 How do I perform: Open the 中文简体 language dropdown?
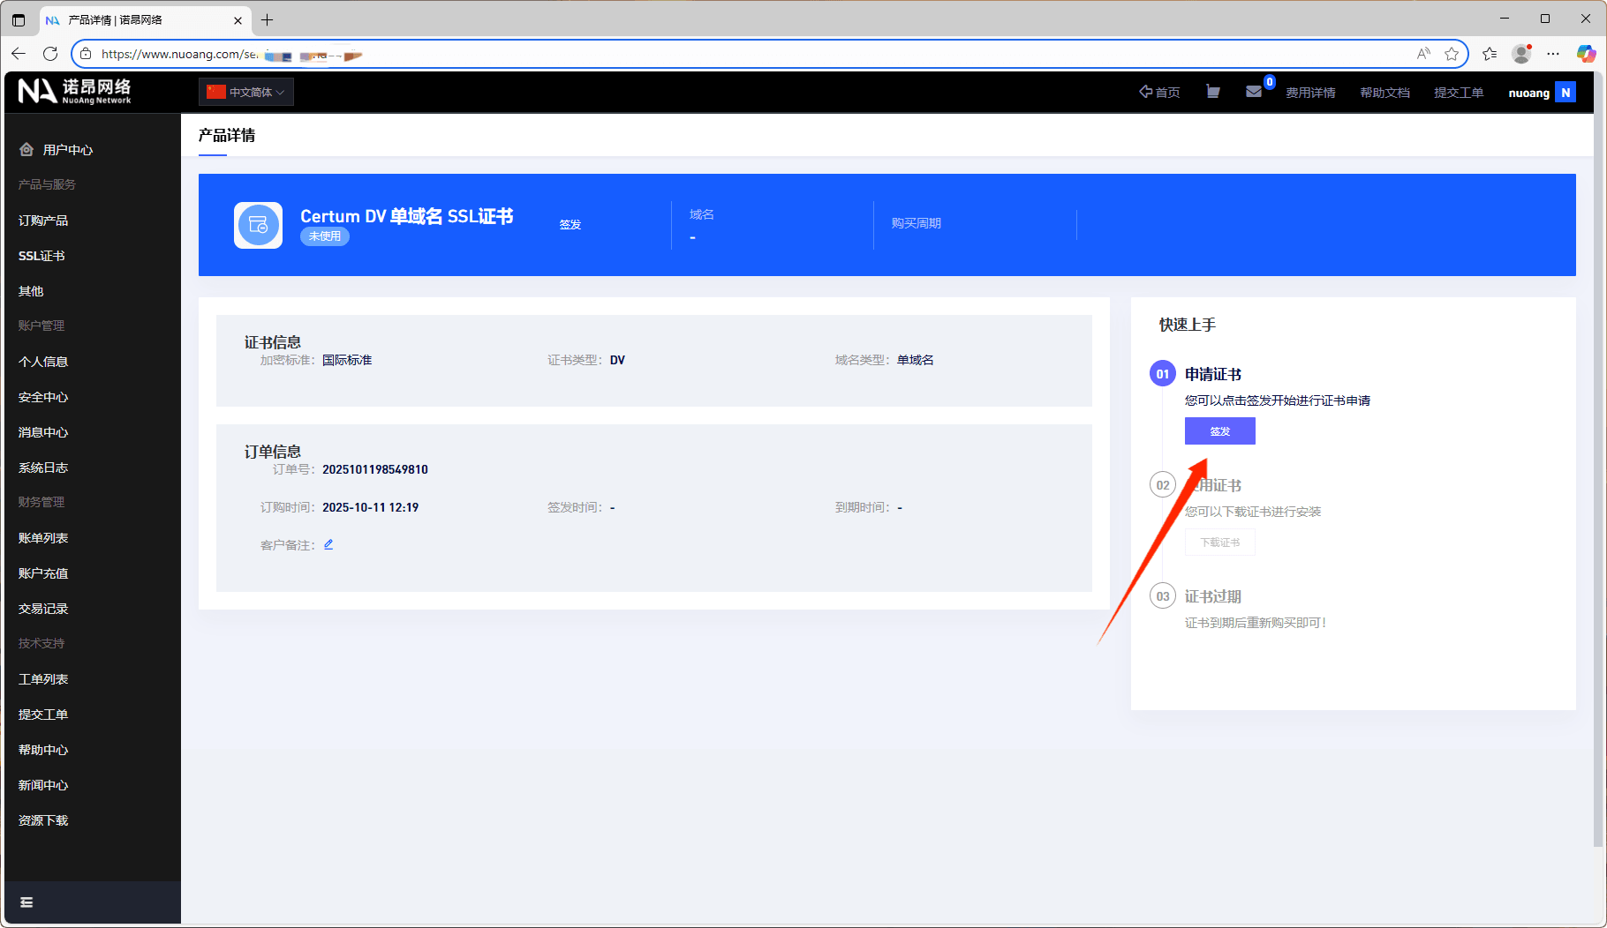pos(246,92)
